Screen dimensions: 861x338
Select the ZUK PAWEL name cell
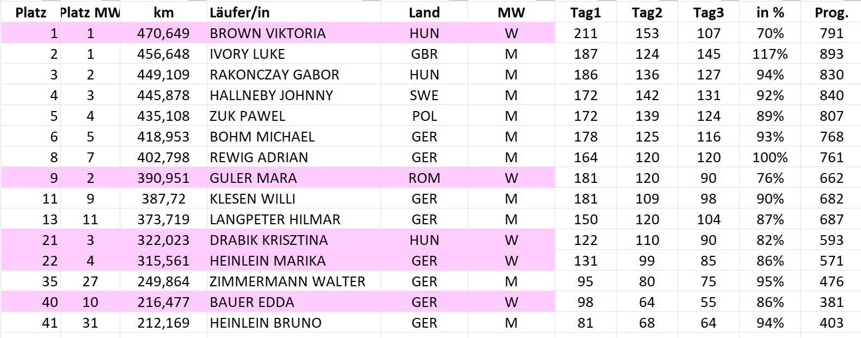pos(247,116)
